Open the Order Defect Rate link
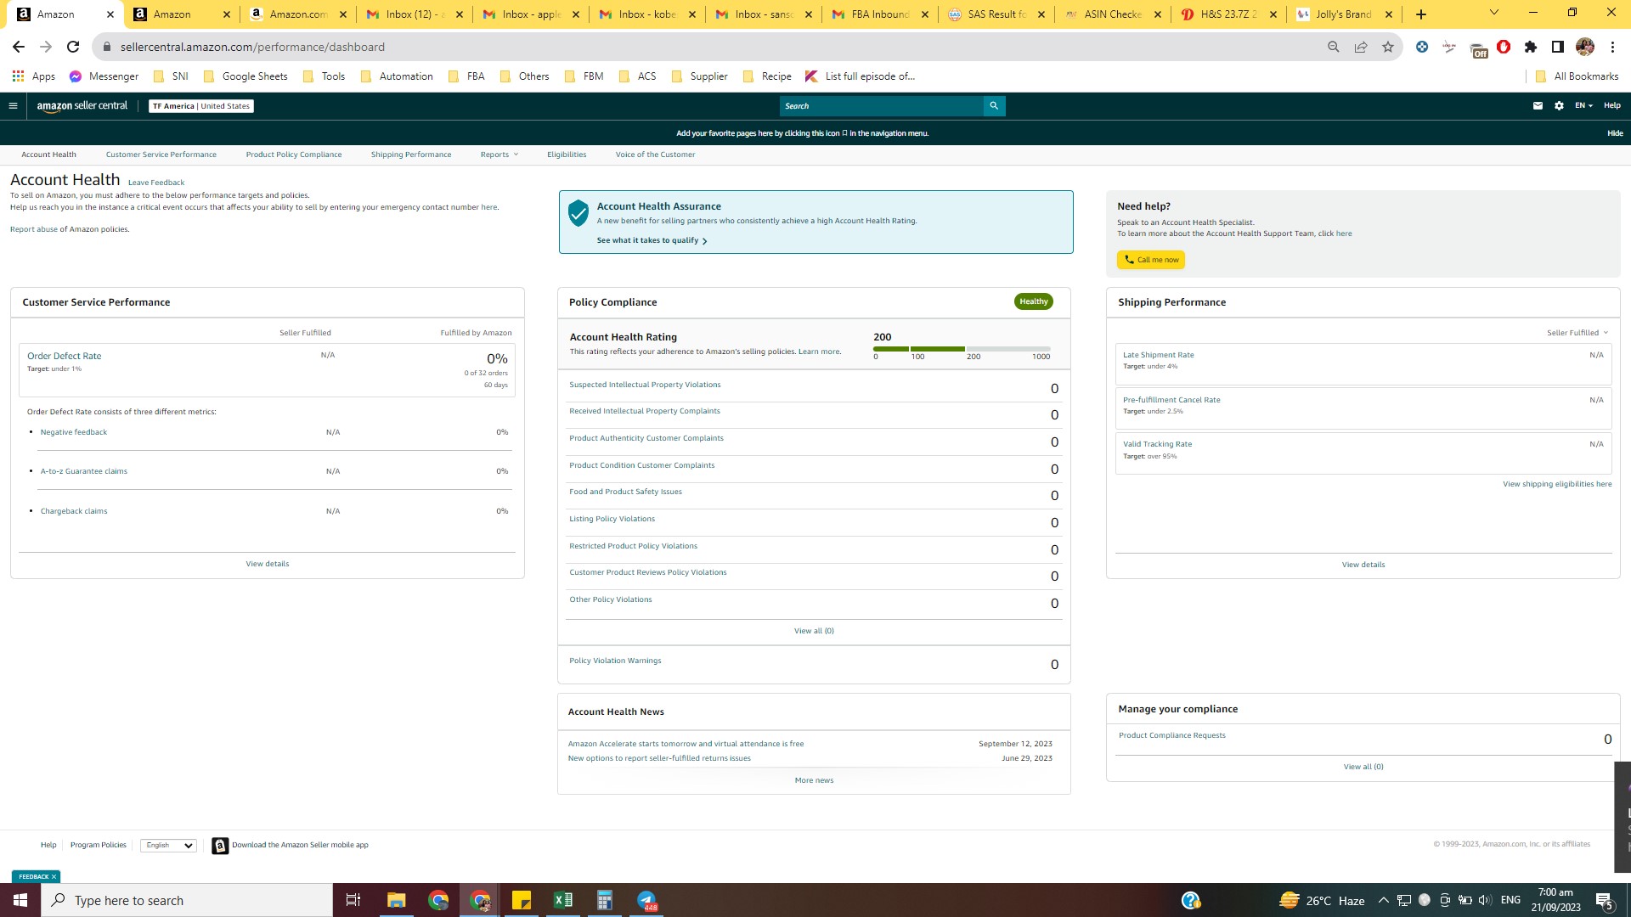The height and width of the screenshot is (917, 1631). click(x=64, y=357)
